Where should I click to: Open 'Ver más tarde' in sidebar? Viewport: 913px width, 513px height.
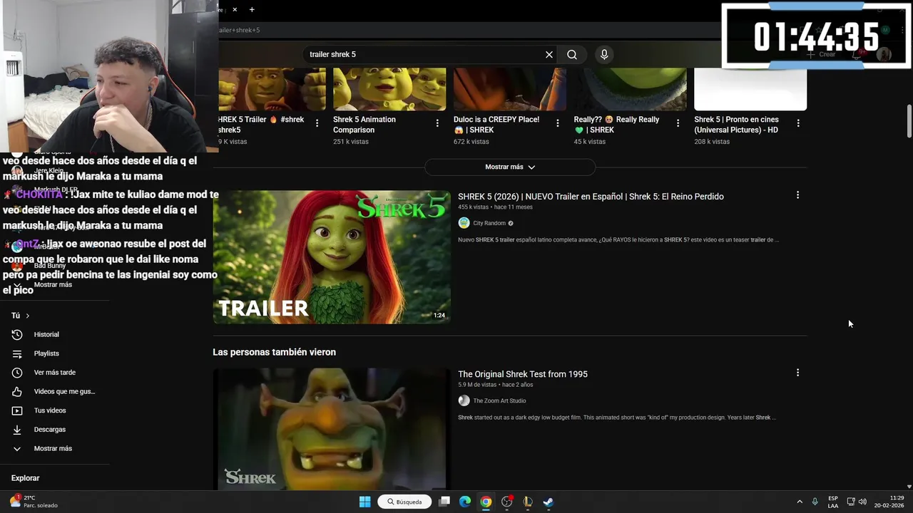(55, 373)
